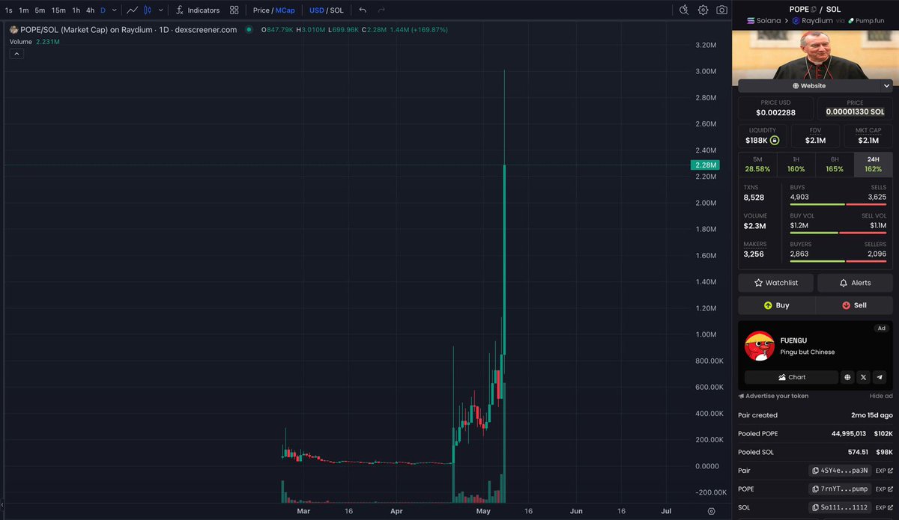Take a chart snapshot with camera icon

[721, 10]
